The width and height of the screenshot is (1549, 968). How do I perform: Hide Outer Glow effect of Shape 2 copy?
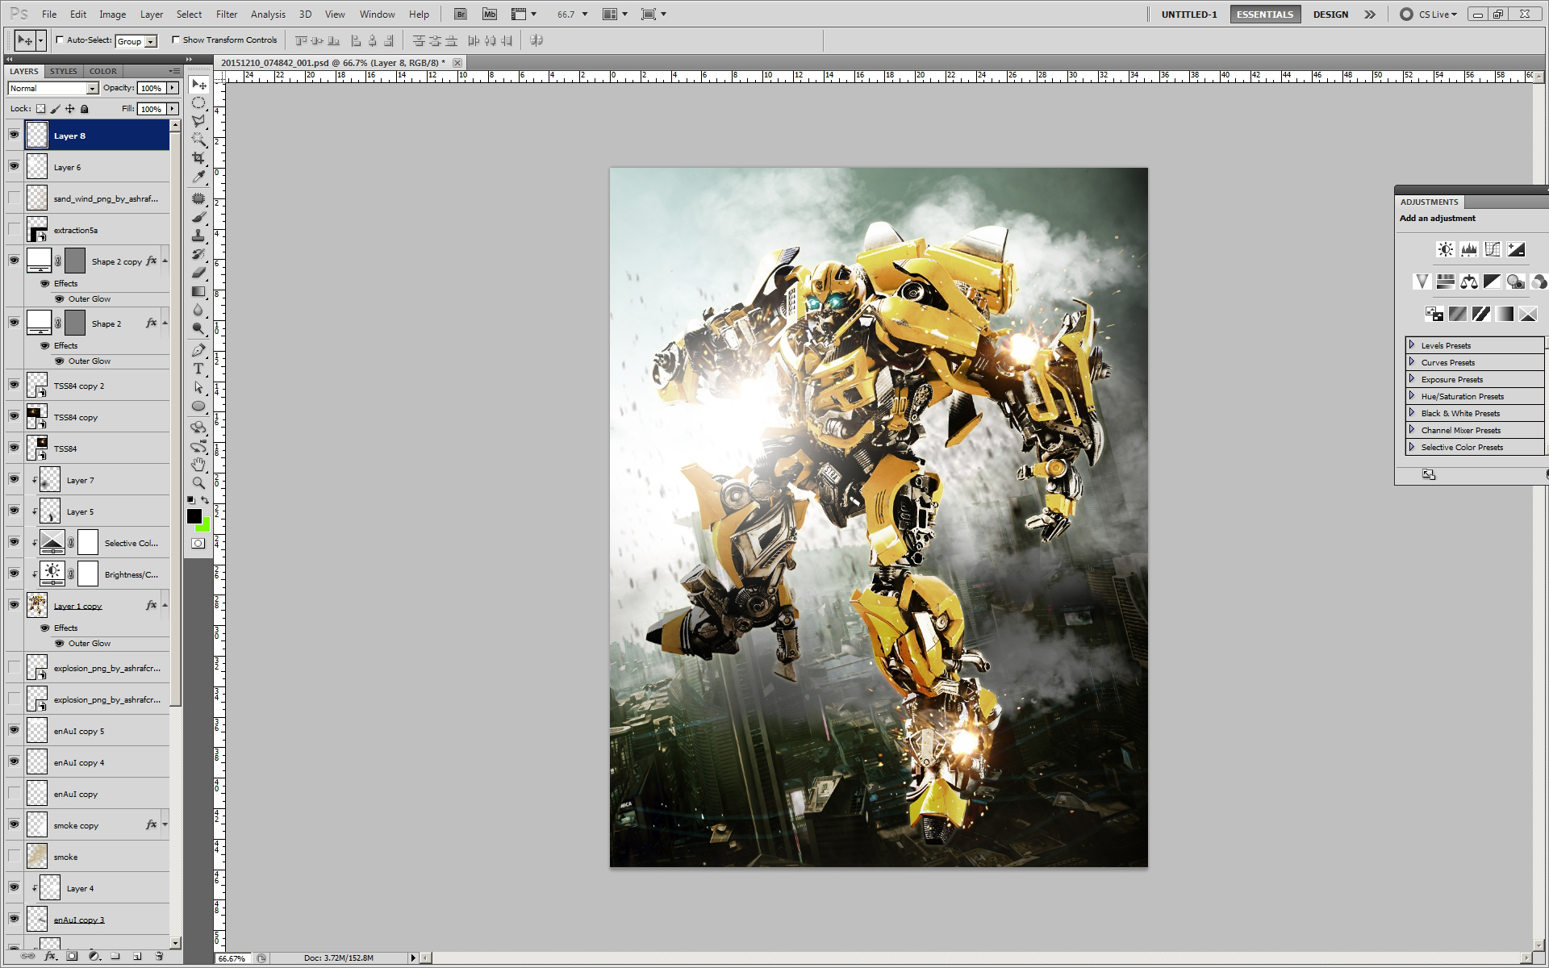tap(59, 298)
